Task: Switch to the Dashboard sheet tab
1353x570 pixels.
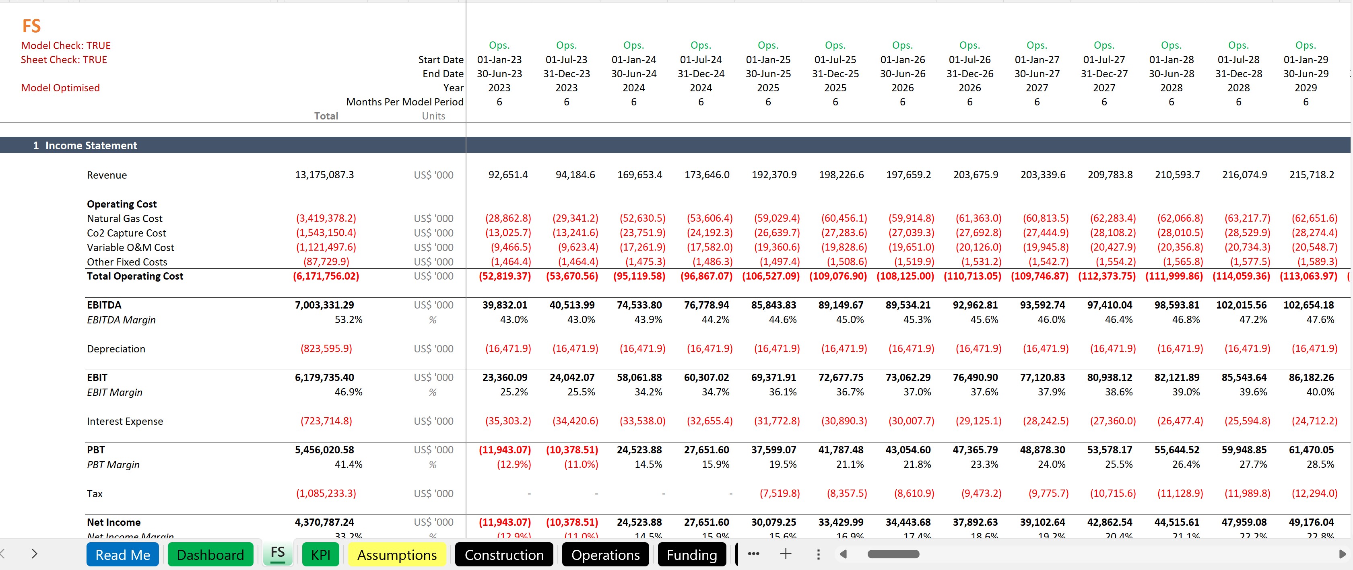Action: (210, 555)
